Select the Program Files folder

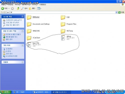(68, 24)
